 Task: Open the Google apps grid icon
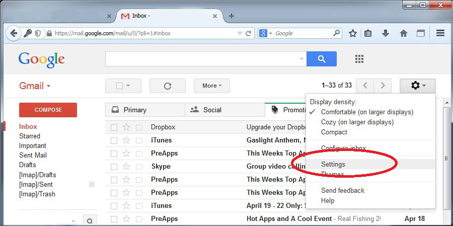click(359, 59)
